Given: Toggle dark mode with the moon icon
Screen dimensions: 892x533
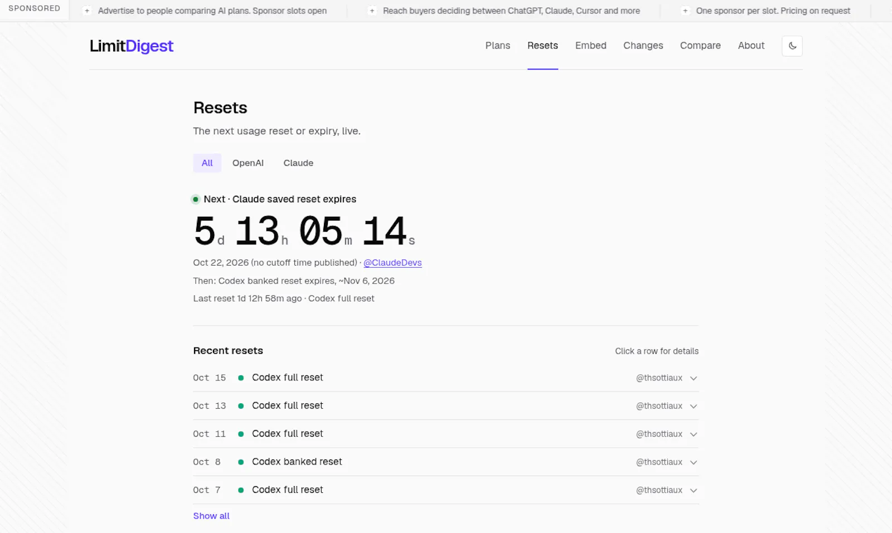Looking at the screenshot, I should click(792, 46).
